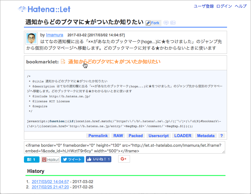The width and height of the screenshot is (251, 194).
Task: Click the embed field's resize handle
Action: (223, 152)
